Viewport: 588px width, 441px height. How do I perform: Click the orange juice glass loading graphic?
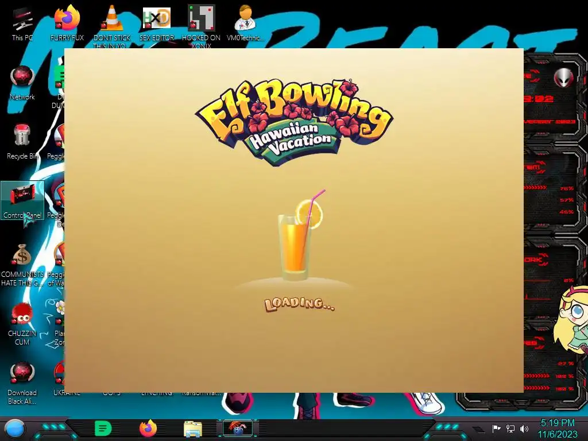point(300,235)
